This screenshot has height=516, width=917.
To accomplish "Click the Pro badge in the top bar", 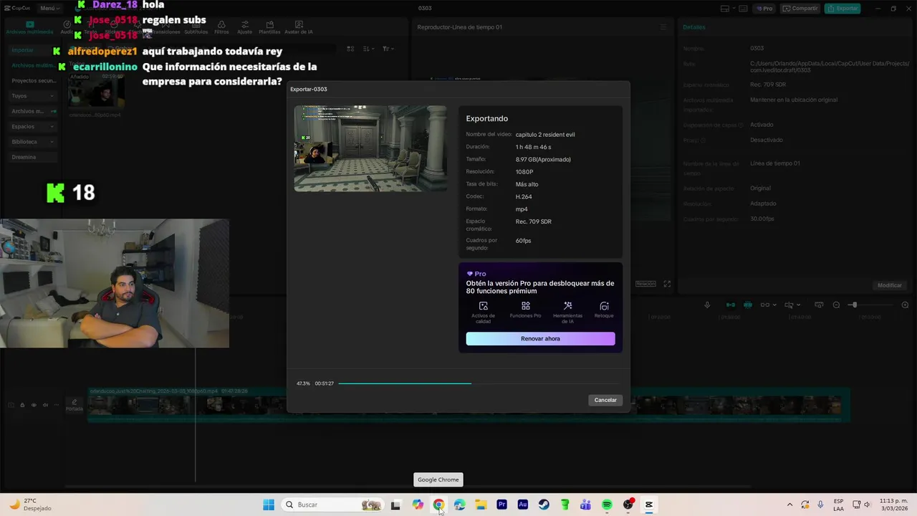I will (764, 9).
